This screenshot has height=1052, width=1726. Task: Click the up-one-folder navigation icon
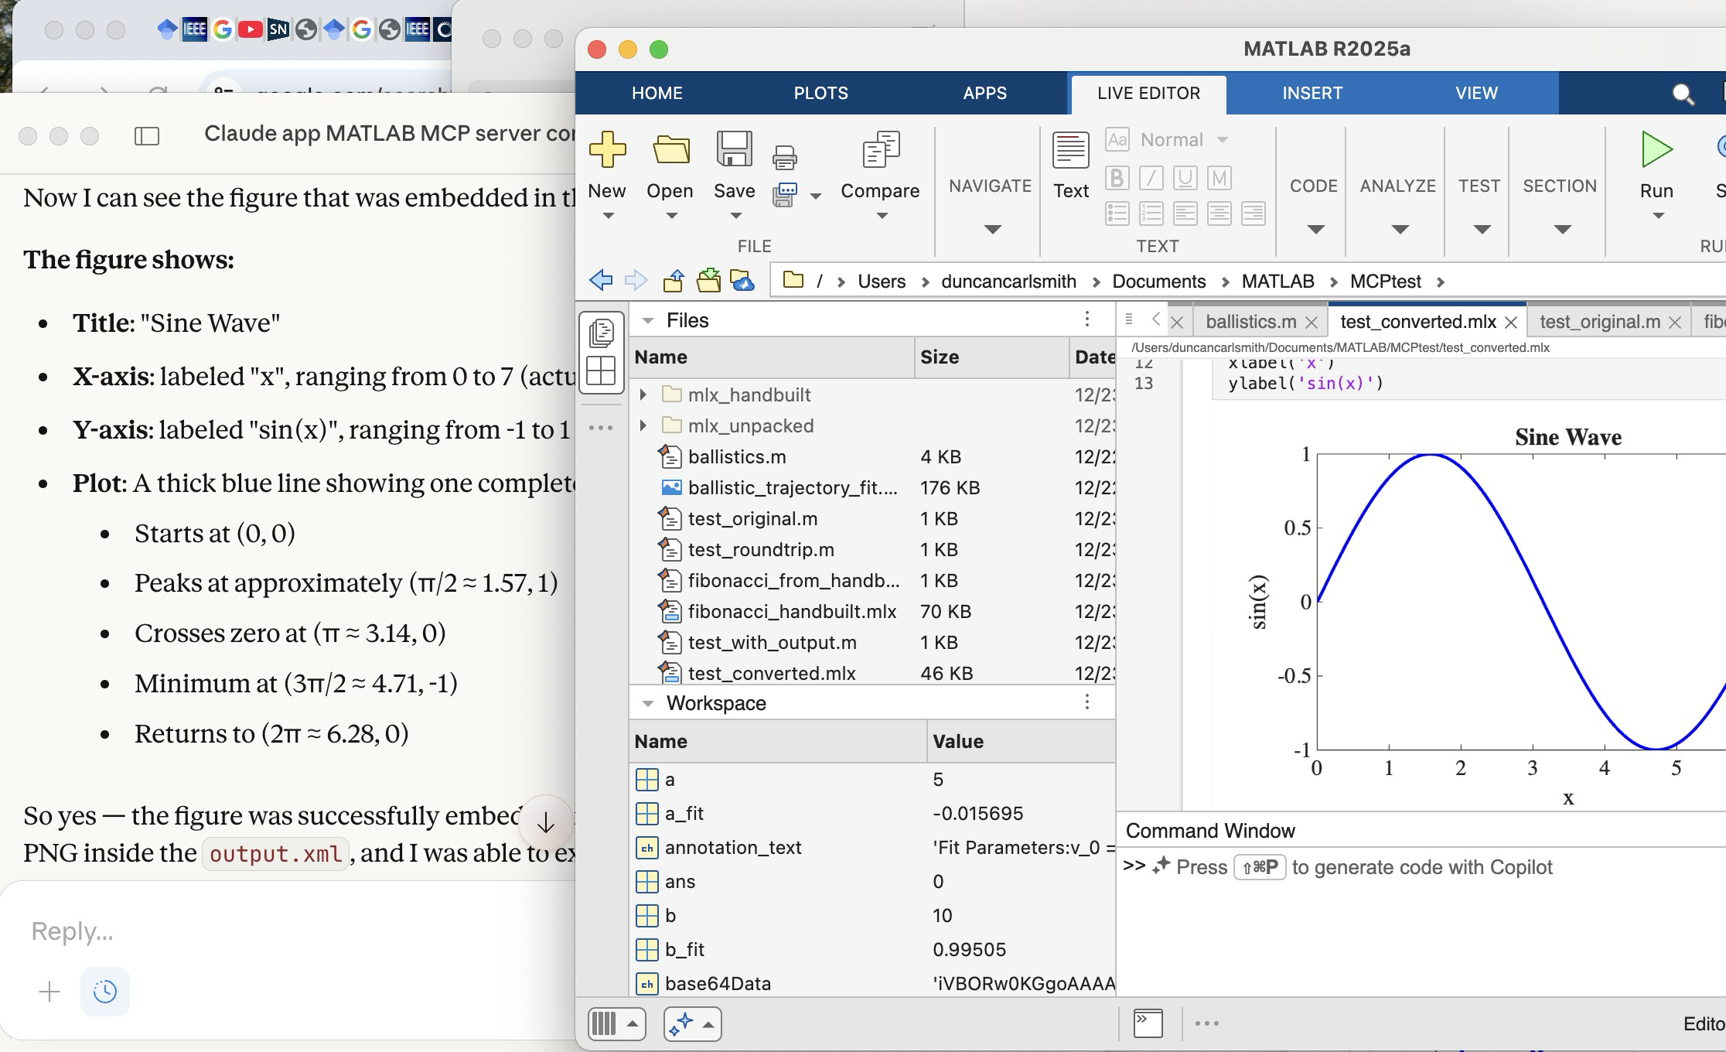coord(674,281)
